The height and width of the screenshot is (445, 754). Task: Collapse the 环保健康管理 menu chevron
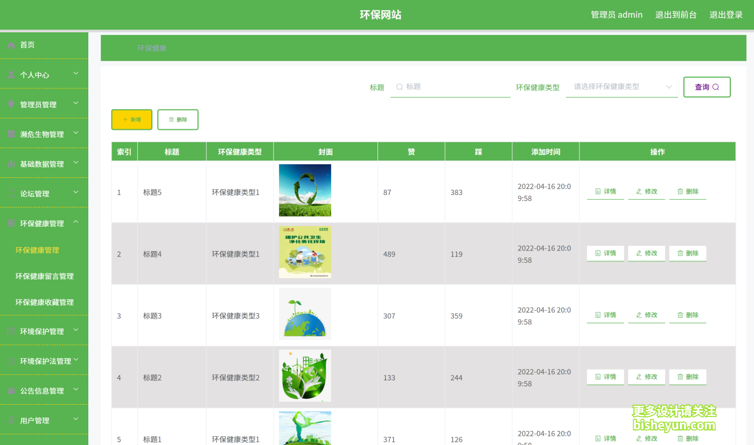pyautogui.click(x=75, y=222)
